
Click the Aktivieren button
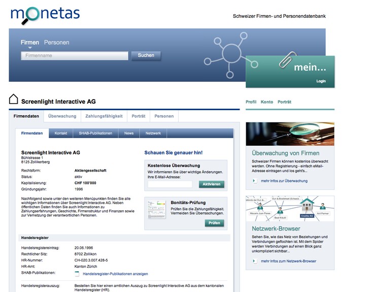[x=212, y=184]
